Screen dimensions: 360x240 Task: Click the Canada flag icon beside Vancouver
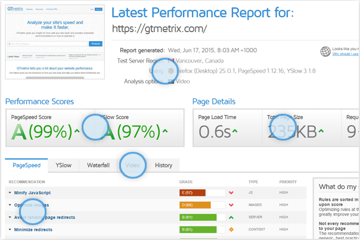pyautogui.click(x=171, y=61)
